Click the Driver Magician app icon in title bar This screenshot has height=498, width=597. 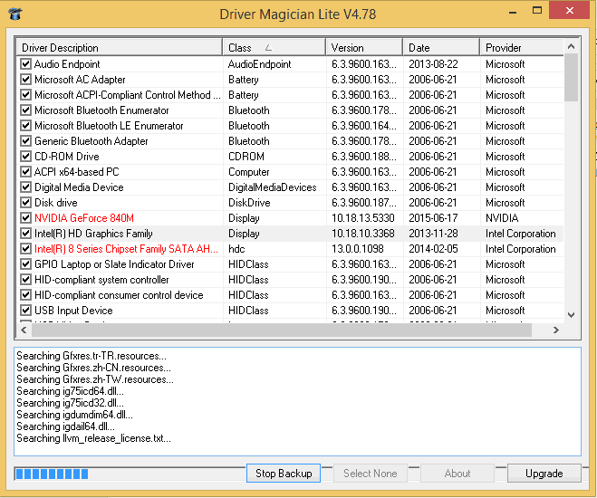pyautogui.click(x=15, y=14)
